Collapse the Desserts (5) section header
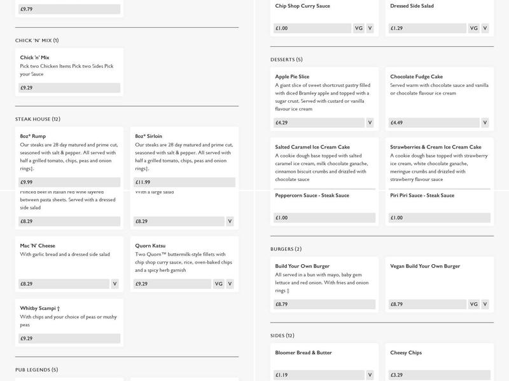509x381 pixels. (x=286, y=60)
